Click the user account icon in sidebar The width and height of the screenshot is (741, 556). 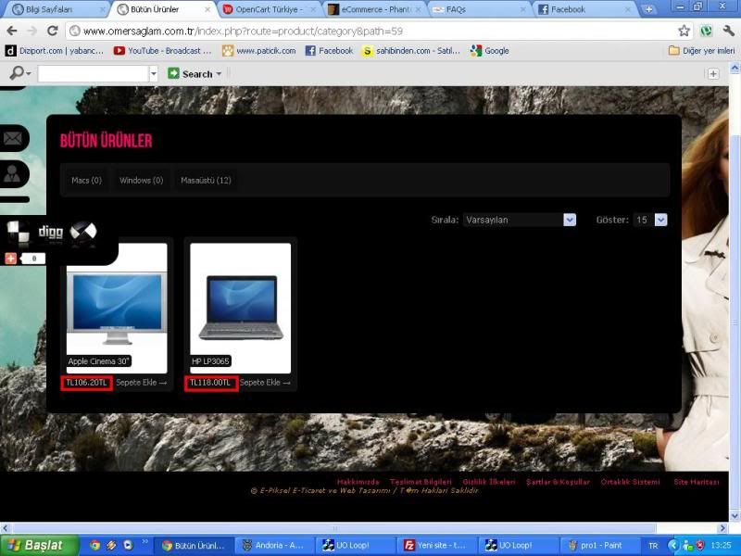[13, 174]
